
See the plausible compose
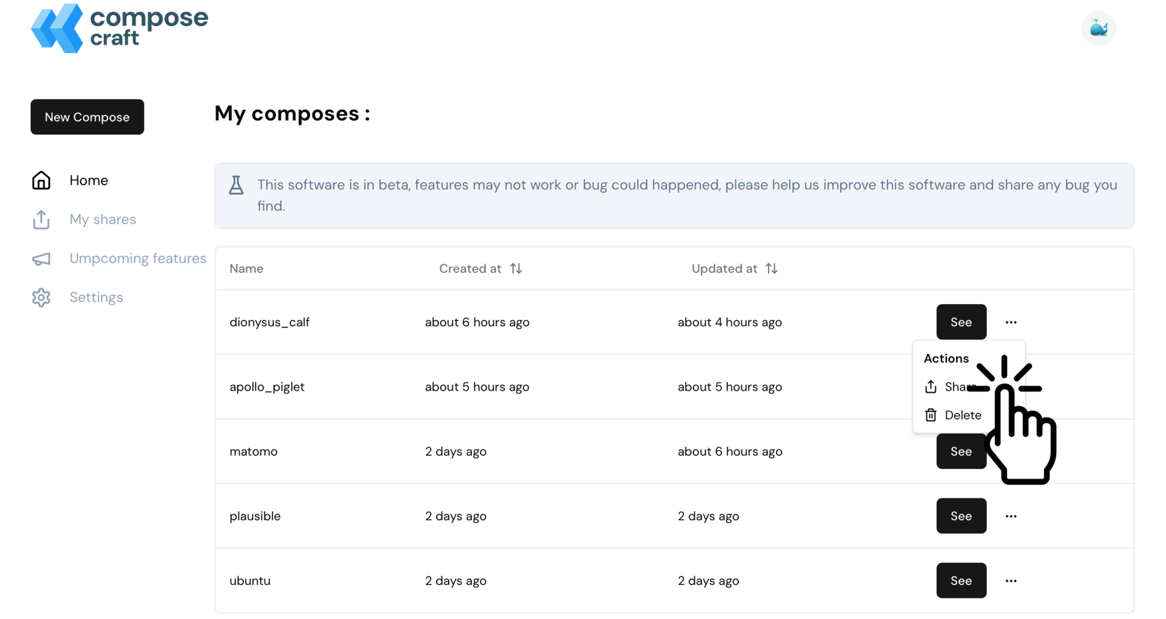point(961,516)
